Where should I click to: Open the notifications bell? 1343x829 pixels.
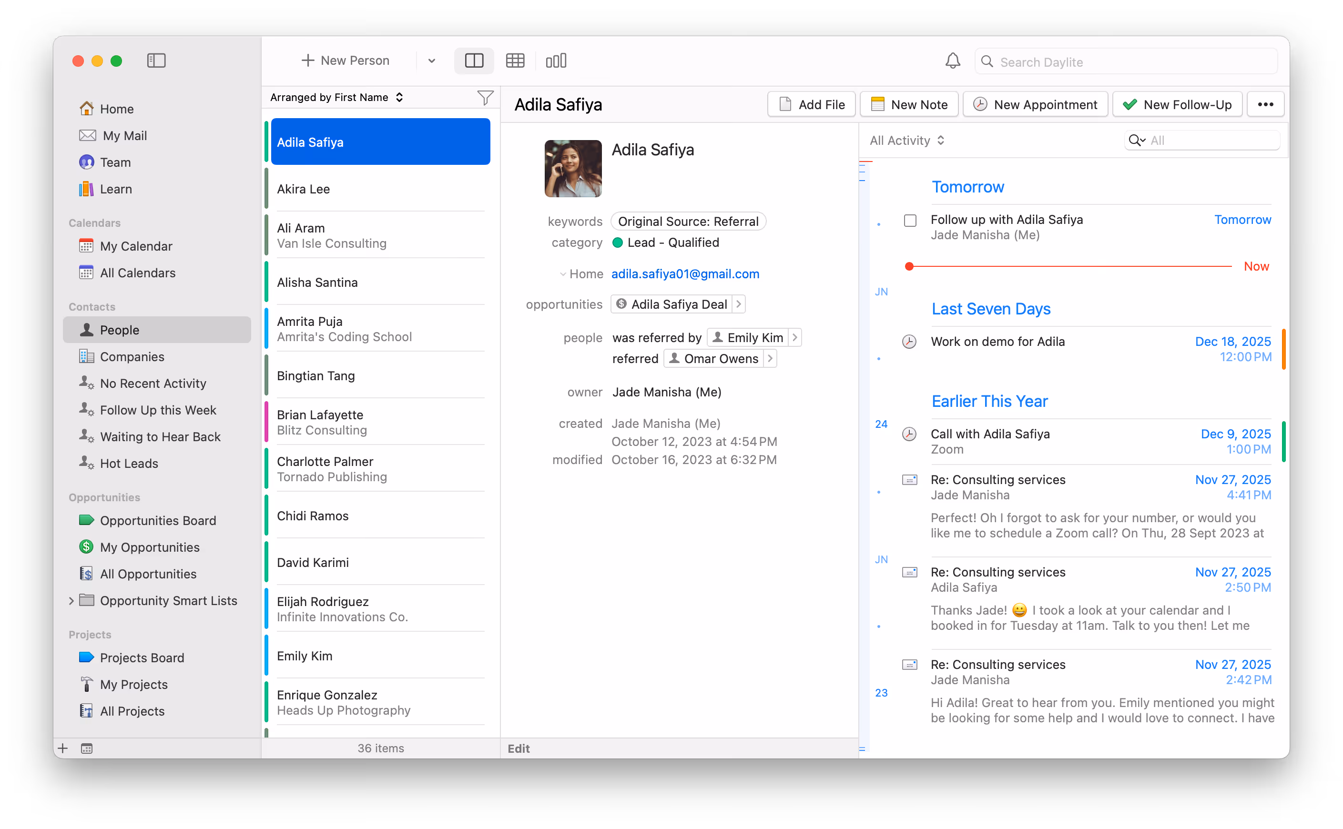coord(953,61)
